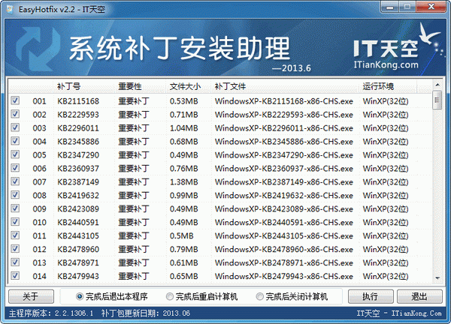Click the blue arrows logo in banner
Screen dimensions: 451x324
pyautogui.click(x=38, y=48)
